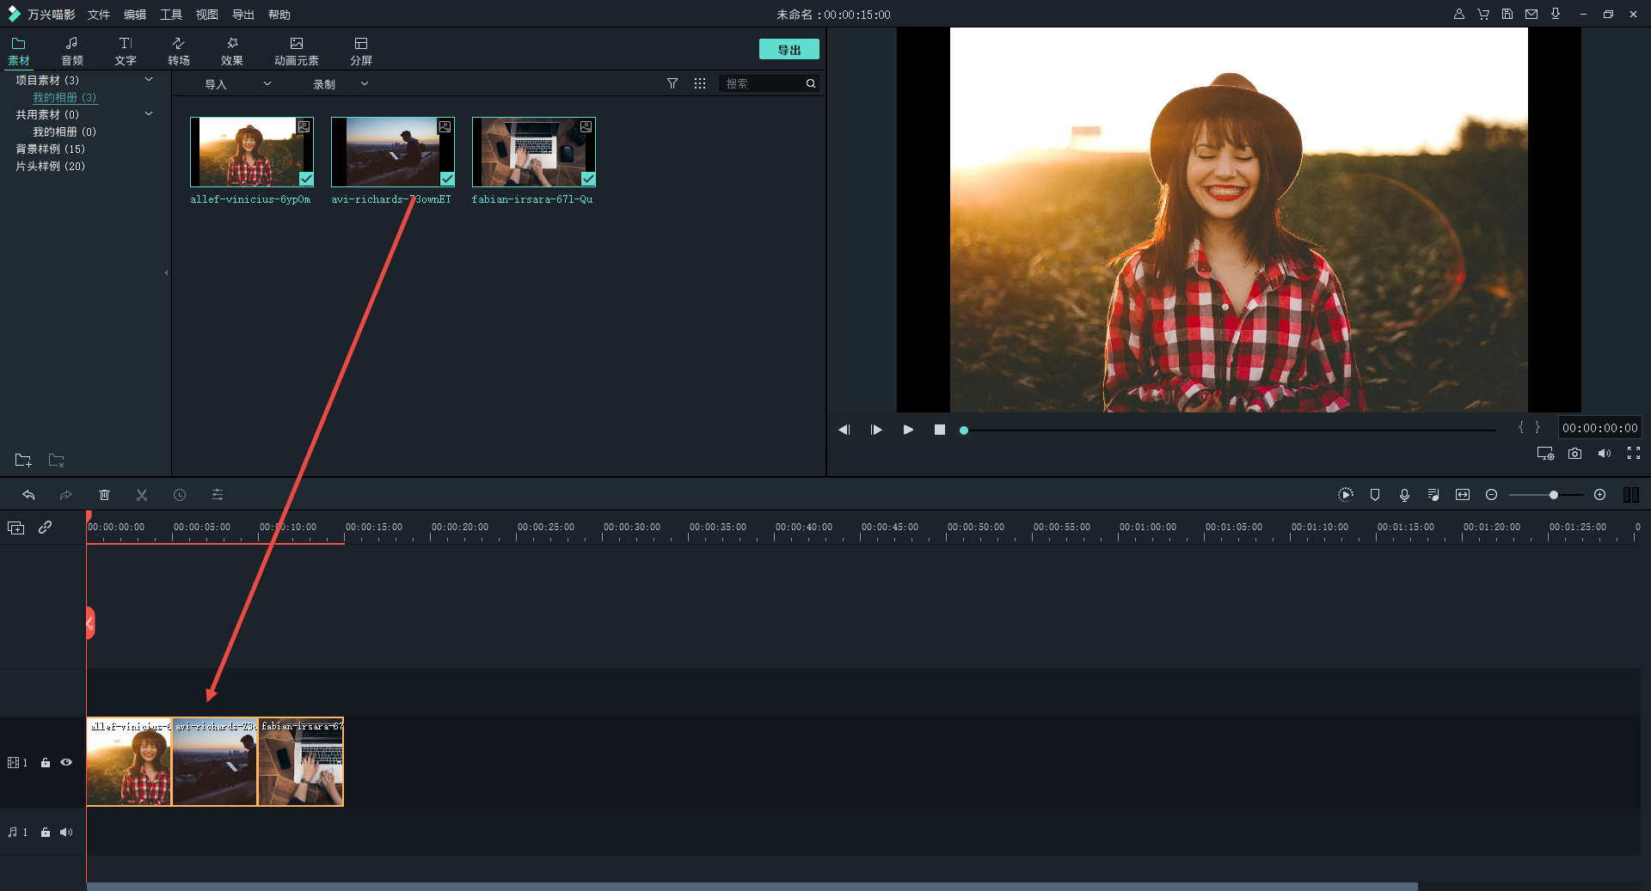Open the 录制 record dropdown
Image resolution: width=1651 pixels, height=891 pixels.
pyautogui.click(x=340, y=84)
